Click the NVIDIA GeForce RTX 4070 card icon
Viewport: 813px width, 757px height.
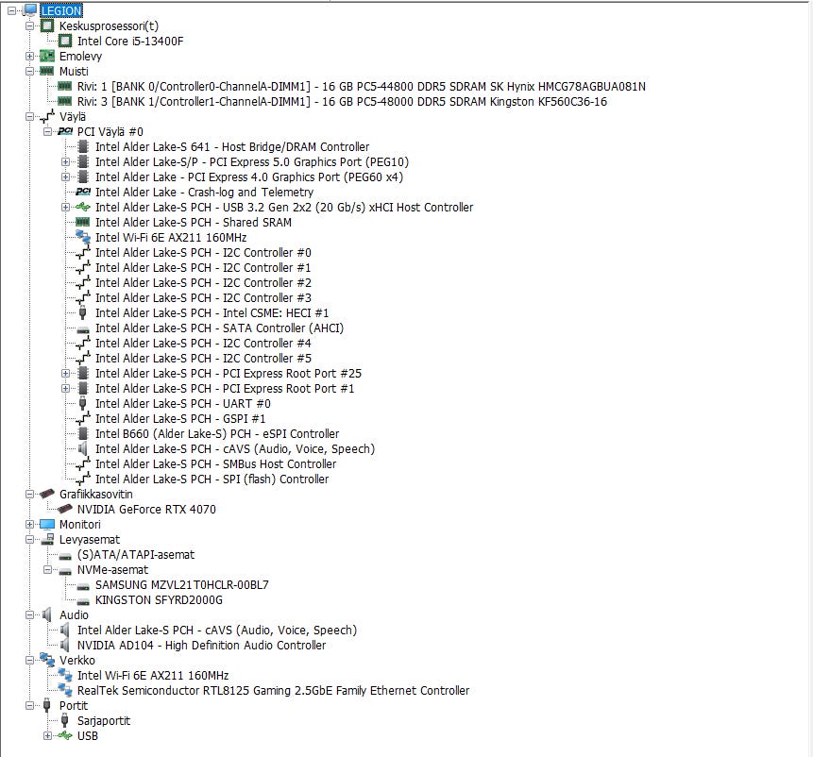coord(65,510)
